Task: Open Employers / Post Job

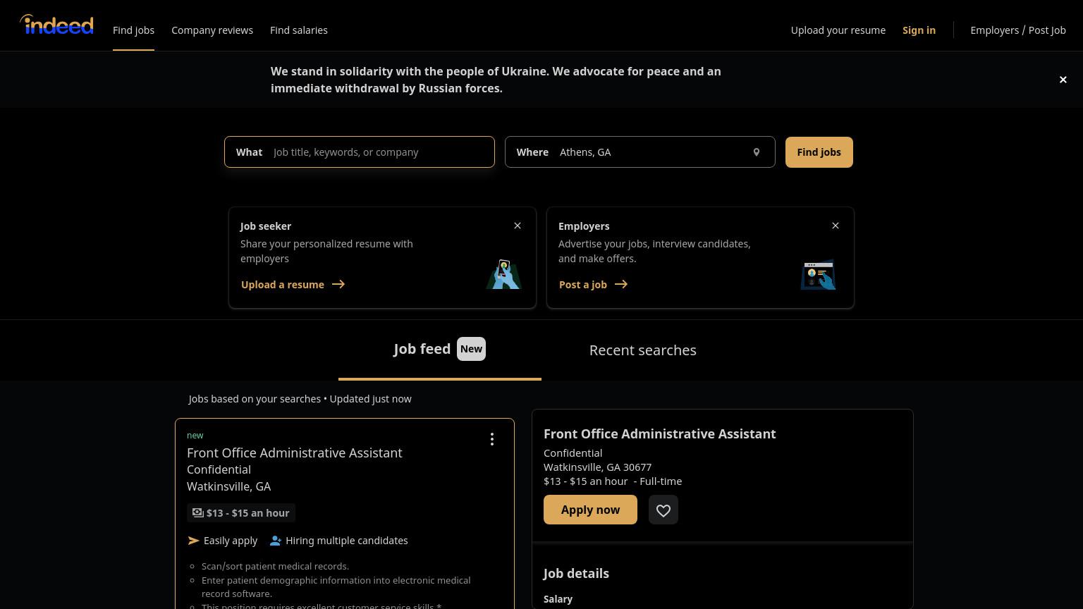Action: pyautogui.click(x=1018, y=30)
